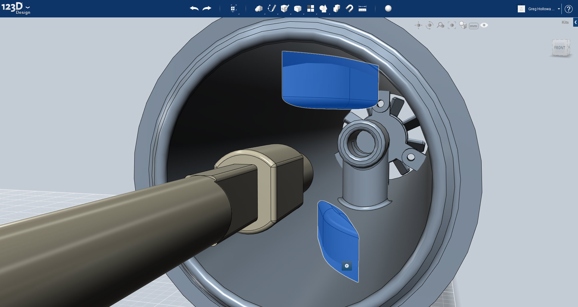Select the Pan view tool
Image resolution: width=578 pixels, height=307 pixels.
(x=418, y=25)
